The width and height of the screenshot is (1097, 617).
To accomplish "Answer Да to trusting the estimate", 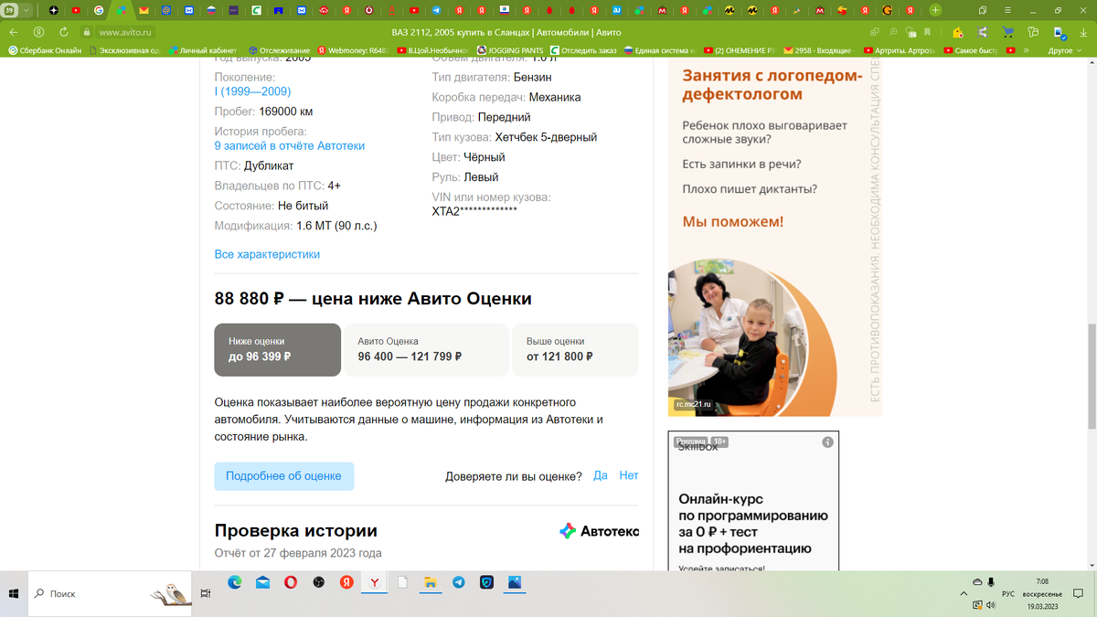I will click(601, 475).
